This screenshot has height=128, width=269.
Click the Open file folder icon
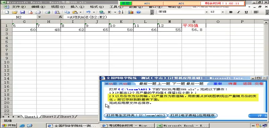coord(15,12)
